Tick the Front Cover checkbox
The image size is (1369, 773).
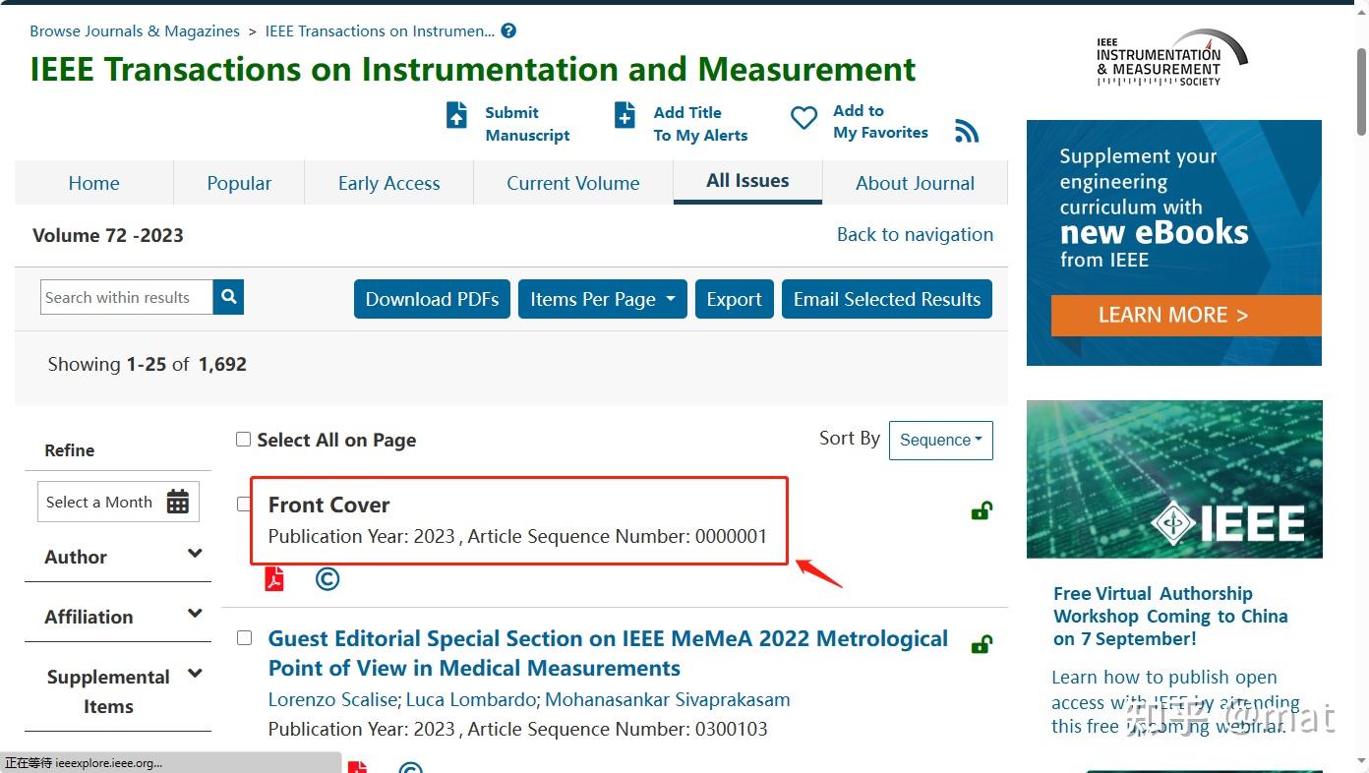point(243,505)
